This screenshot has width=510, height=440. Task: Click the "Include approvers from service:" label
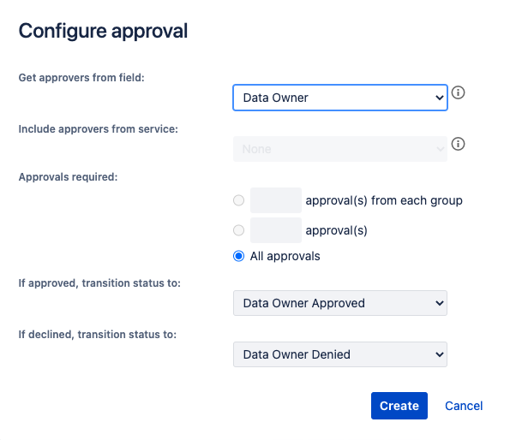coord(99,129)
